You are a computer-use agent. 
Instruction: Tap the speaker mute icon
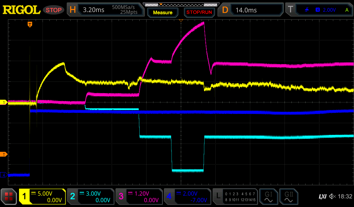[x=332, y=197]
